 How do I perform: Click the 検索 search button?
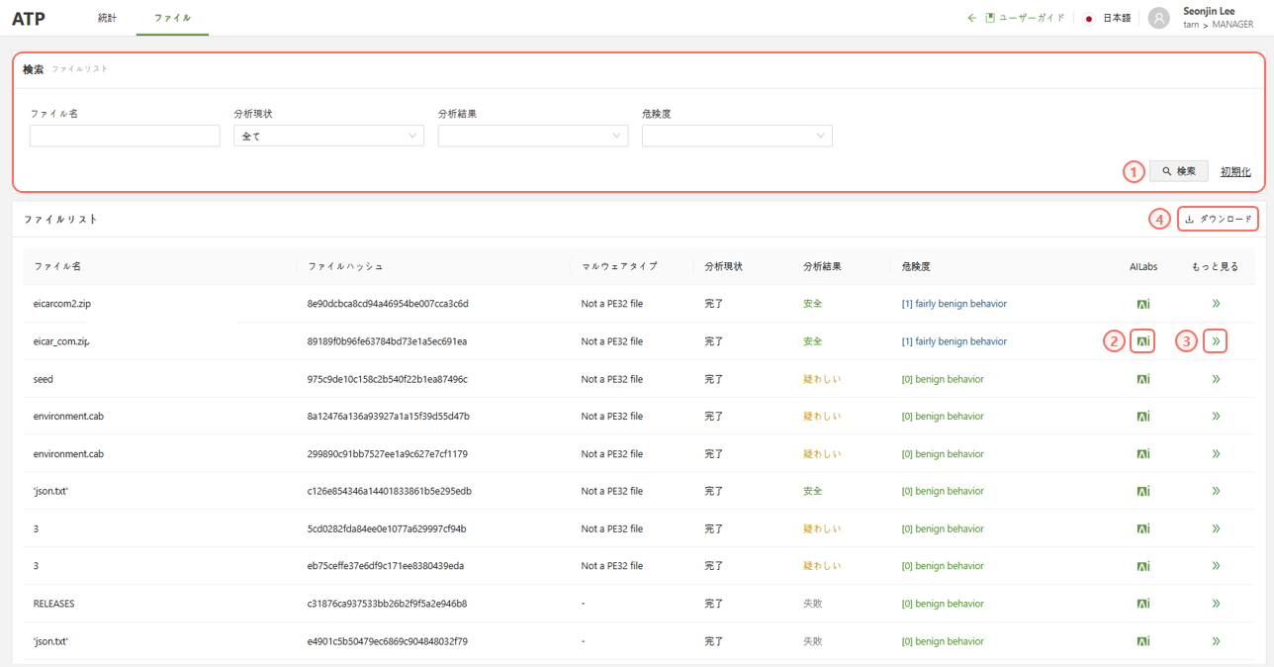click(1178, 171)
